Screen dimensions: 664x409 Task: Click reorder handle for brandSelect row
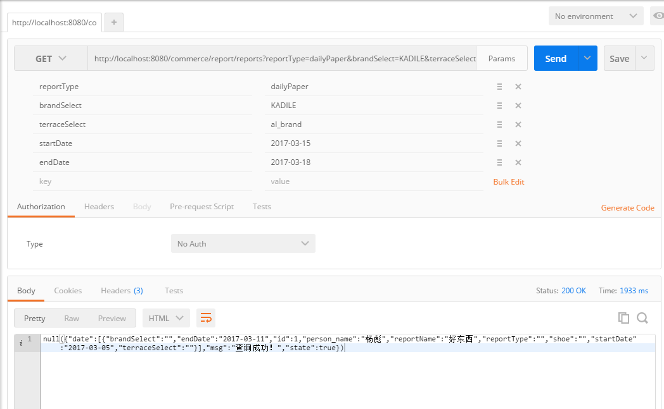(x=500, y=106)
